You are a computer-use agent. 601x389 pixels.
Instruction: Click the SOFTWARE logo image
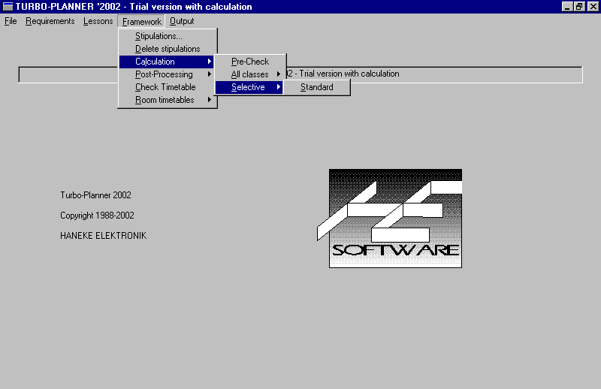point(389,219)
